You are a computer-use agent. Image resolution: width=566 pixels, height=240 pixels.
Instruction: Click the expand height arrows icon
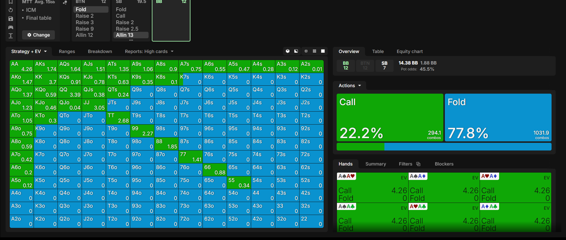tap(11, 36)
